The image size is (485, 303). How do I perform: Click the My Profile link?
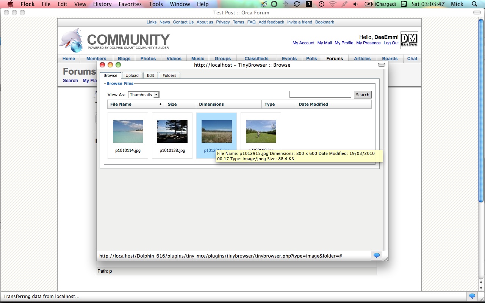[x=344, y=43]
